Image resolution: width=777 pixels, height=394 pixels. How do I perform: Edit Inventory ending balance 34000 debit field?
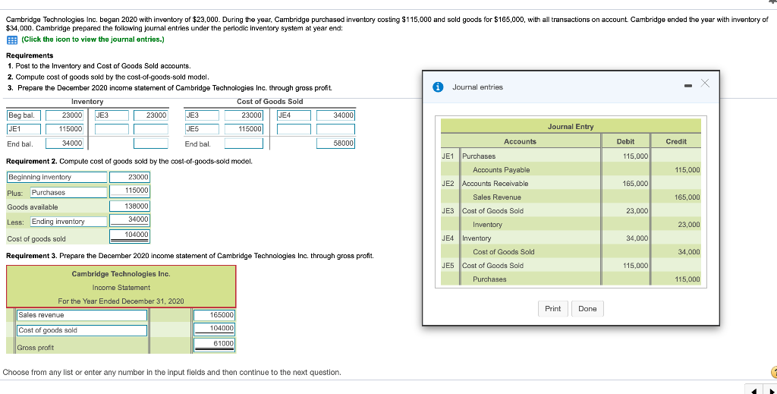click(x=64, y=143)
